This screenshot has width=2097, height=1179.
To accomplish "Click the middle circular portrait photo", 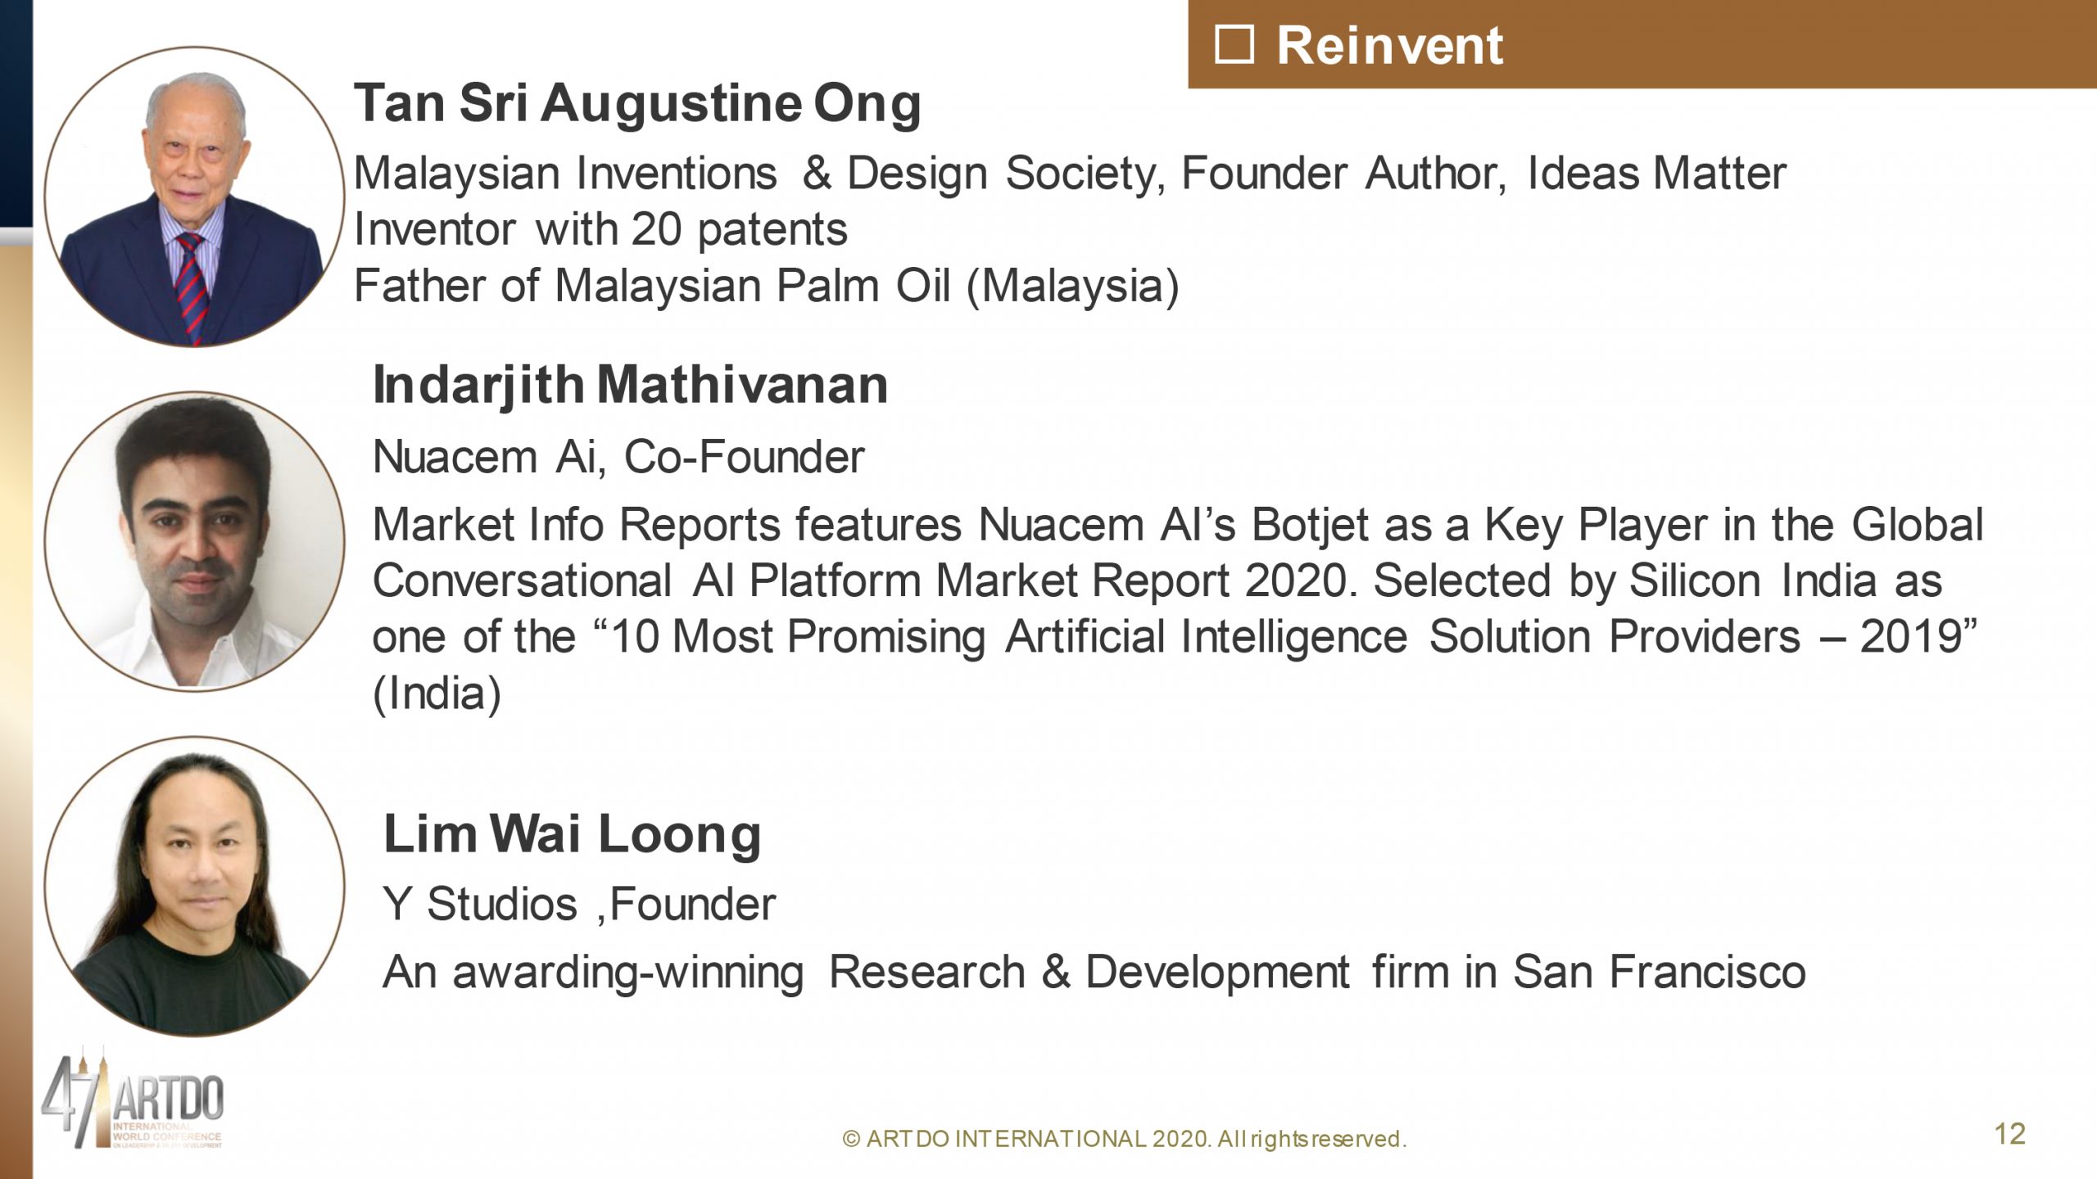I will coord(194,541).
